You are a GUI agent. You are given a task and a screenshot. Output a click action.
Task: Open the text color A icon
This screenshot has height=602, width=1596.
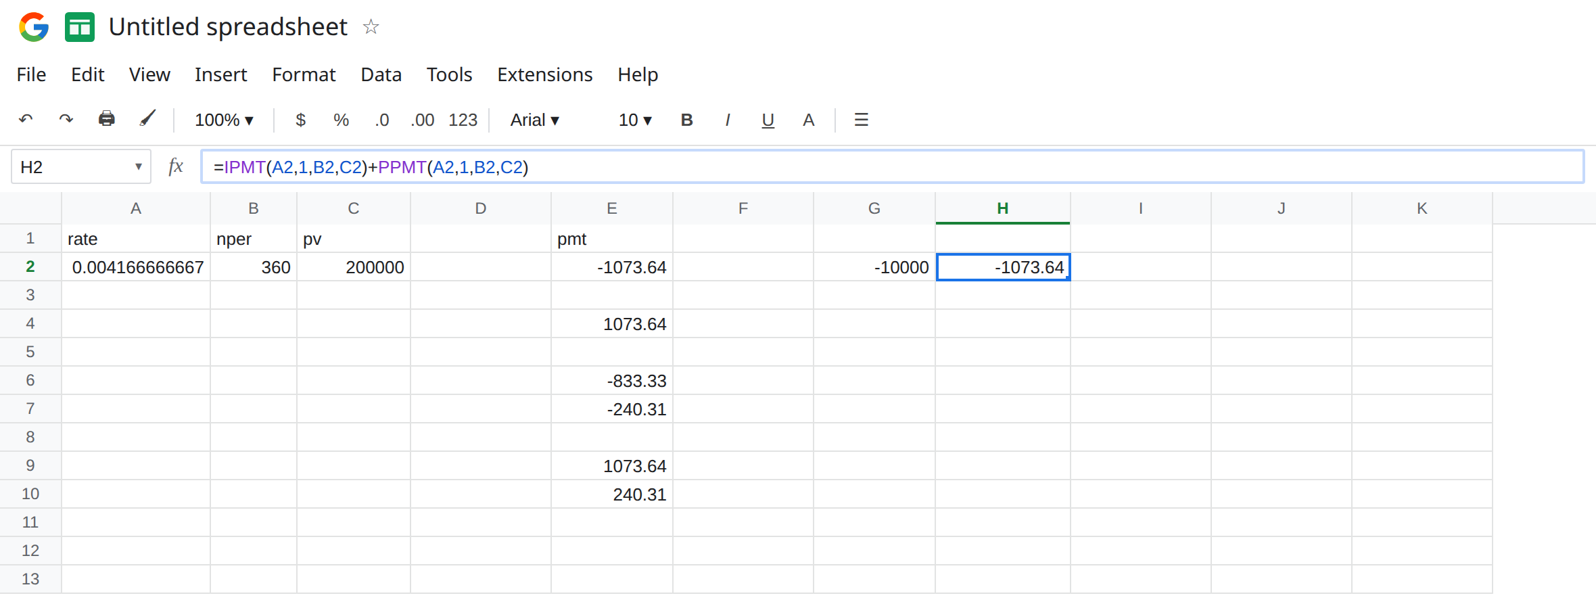(x=808, y=120)
